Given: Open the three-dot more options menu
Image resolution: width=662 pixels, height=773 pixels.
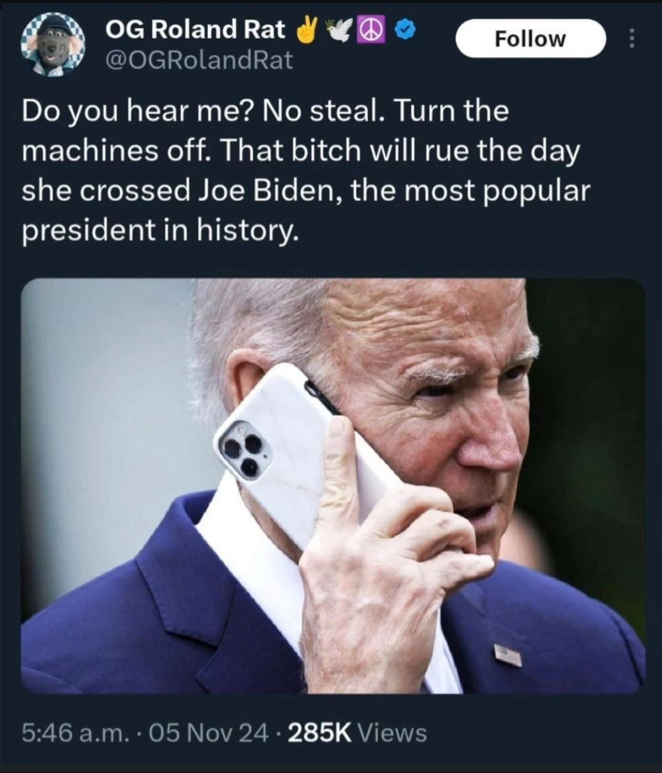Looking at the screenshot, I should (x=632, y=39).
